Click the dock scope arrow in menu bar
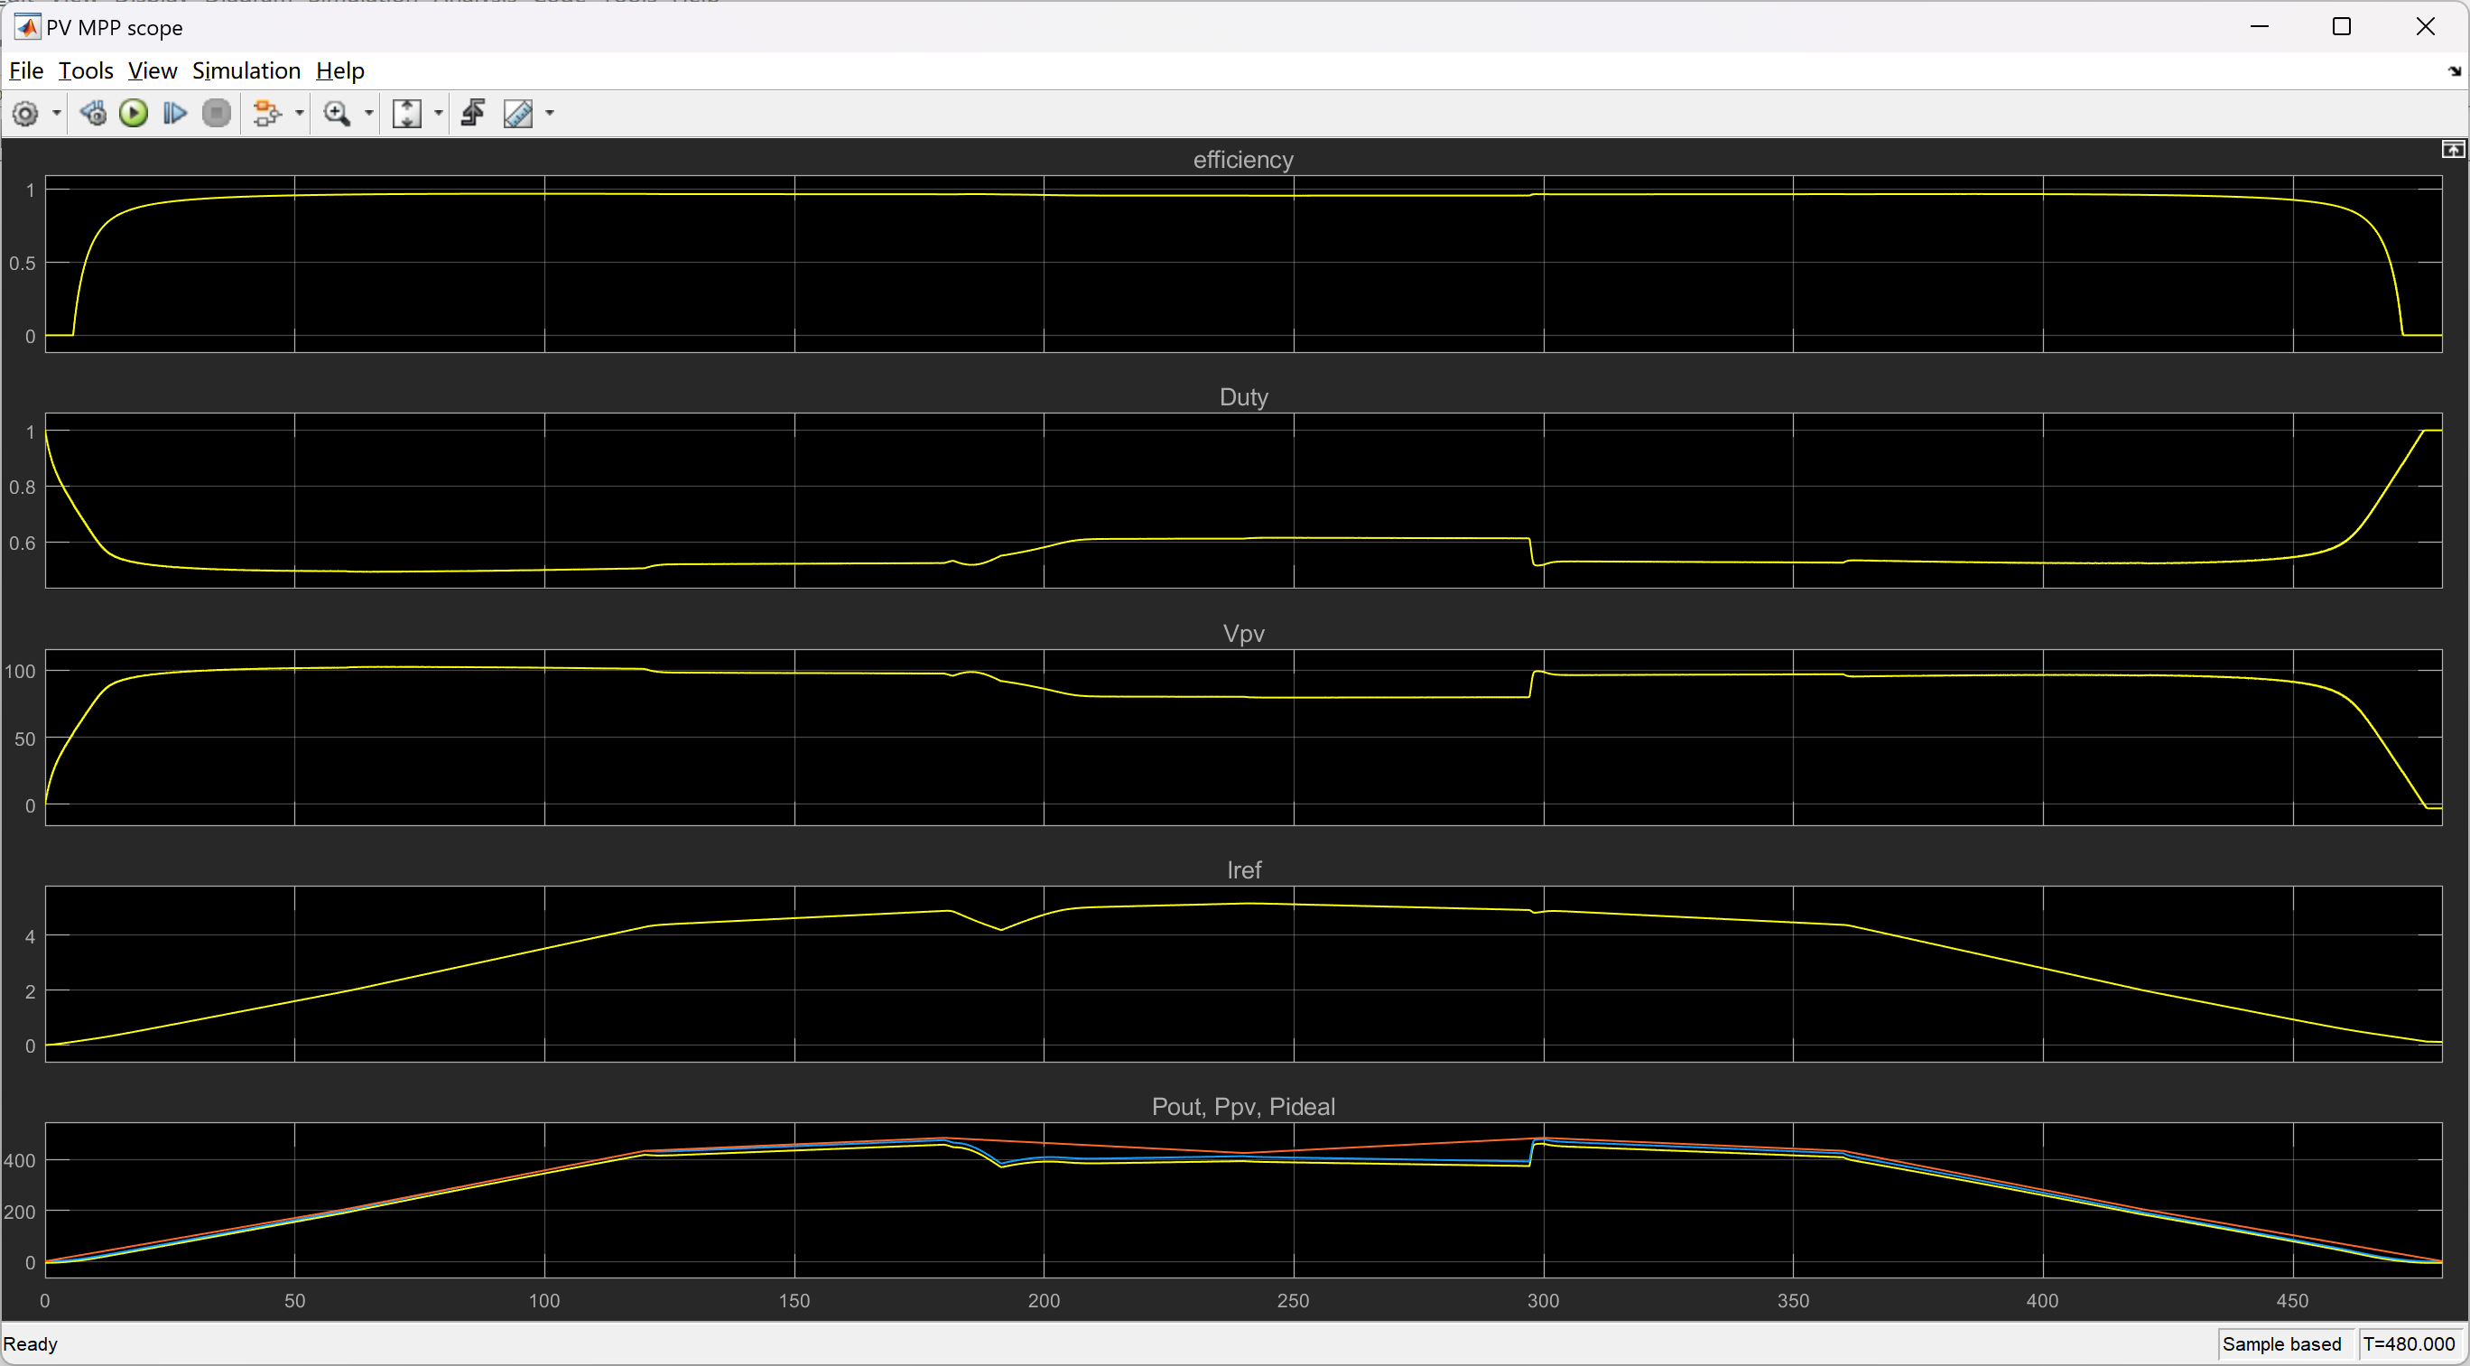2470x1366 pixels. pos(2454,71)
